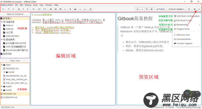
Task: Click the circular sync icon beside the branch selector
Action: coord(189,9)
